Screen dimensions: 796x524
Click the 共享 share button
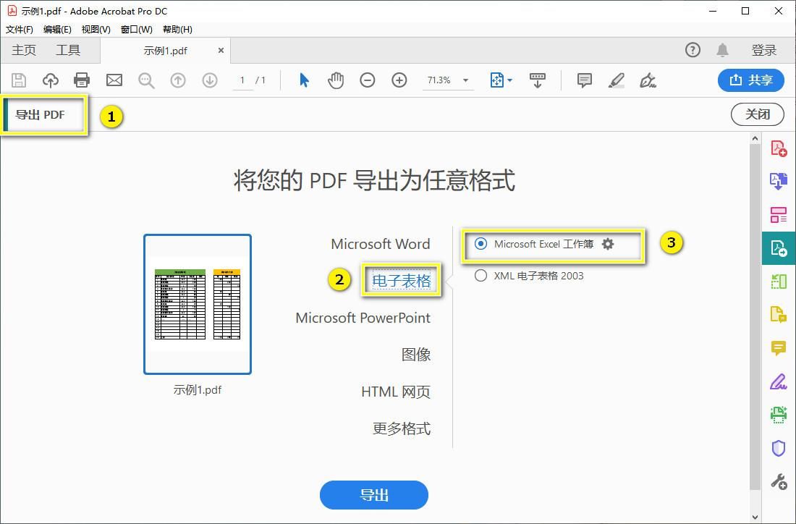click(x=751, y=80)
